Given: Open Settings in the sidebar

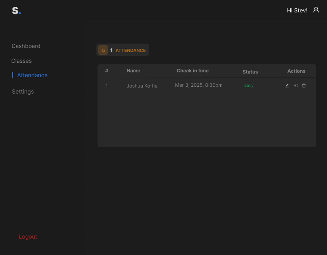Looking at the screenshot, I should click(23, 92).
